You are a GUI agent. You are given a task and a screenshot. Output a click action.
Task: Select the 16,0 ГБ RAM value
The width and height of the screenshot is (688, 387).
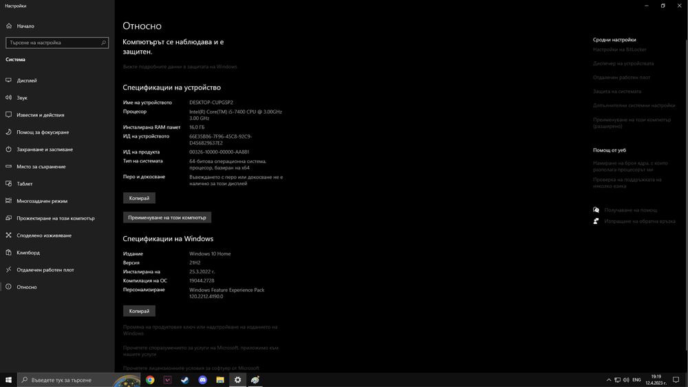click(x=197, y=127)
